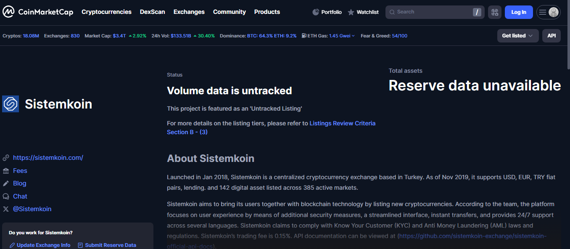Open the https://sistemkoin.com/ website link
The height and width of the screenshot is (249, 570).
click(x=48, y=158)
